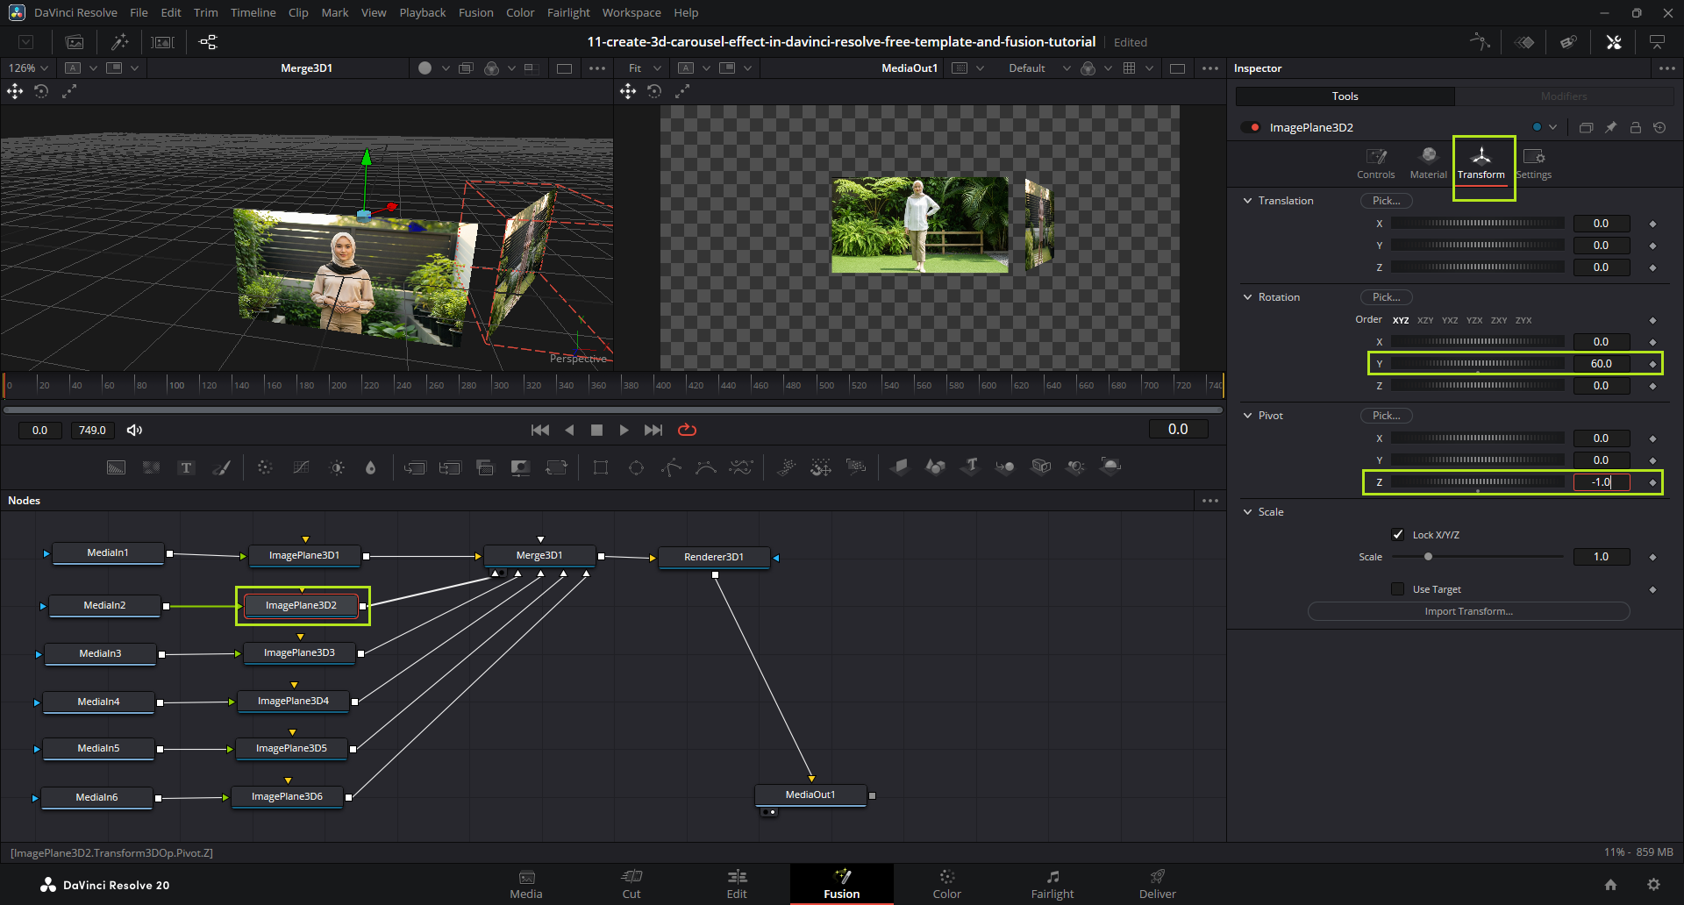Select the Paint brush tool icon

(222, 468)
